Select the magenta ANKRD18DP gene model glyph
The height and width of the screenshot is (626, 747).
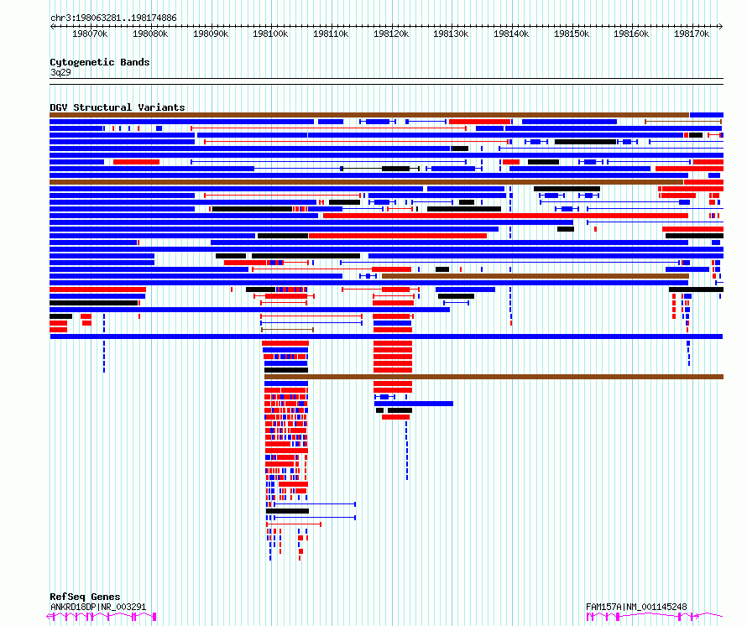pyautogui.click(x=102, y=617)
